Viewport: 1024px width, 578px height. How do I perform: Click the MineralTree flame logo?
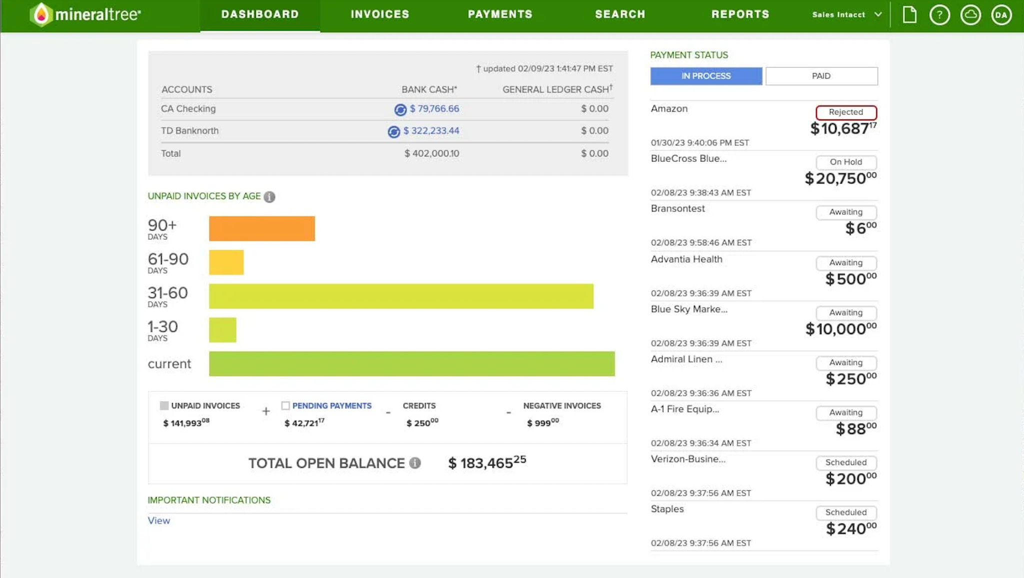click(41, 14)
